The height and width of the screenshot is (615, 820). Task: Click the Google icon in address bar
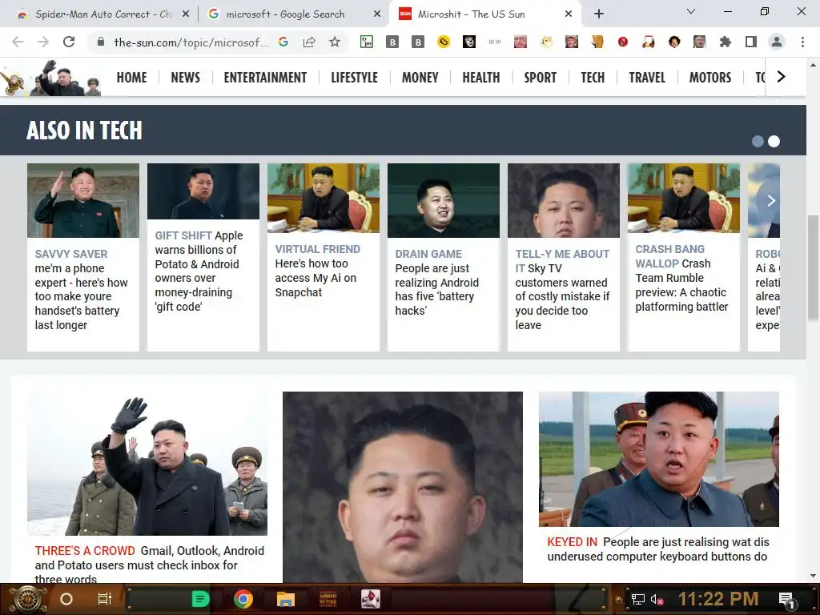pyautogui.click(x=283, y=42)
